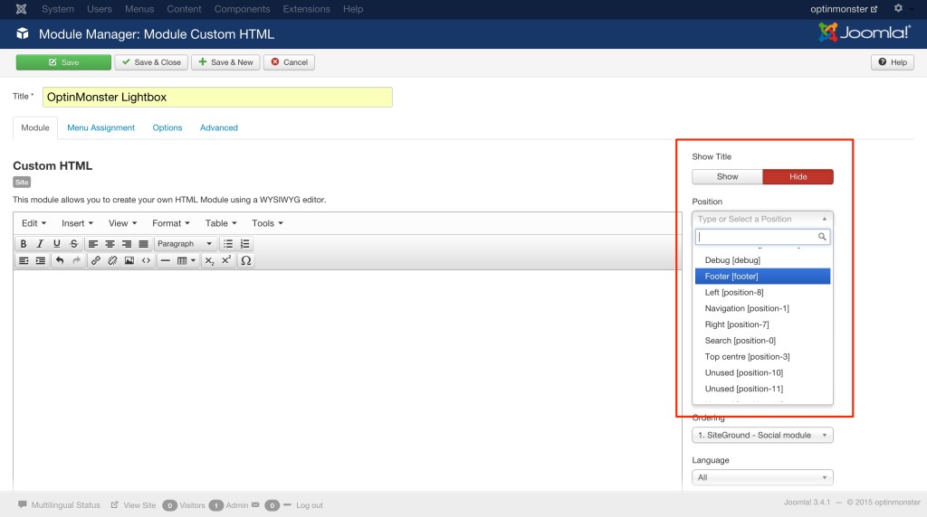Screen dimensions: 927x517
Task: Open the editor Table menu
Action: pyautogui.click(x=221, y=223)
